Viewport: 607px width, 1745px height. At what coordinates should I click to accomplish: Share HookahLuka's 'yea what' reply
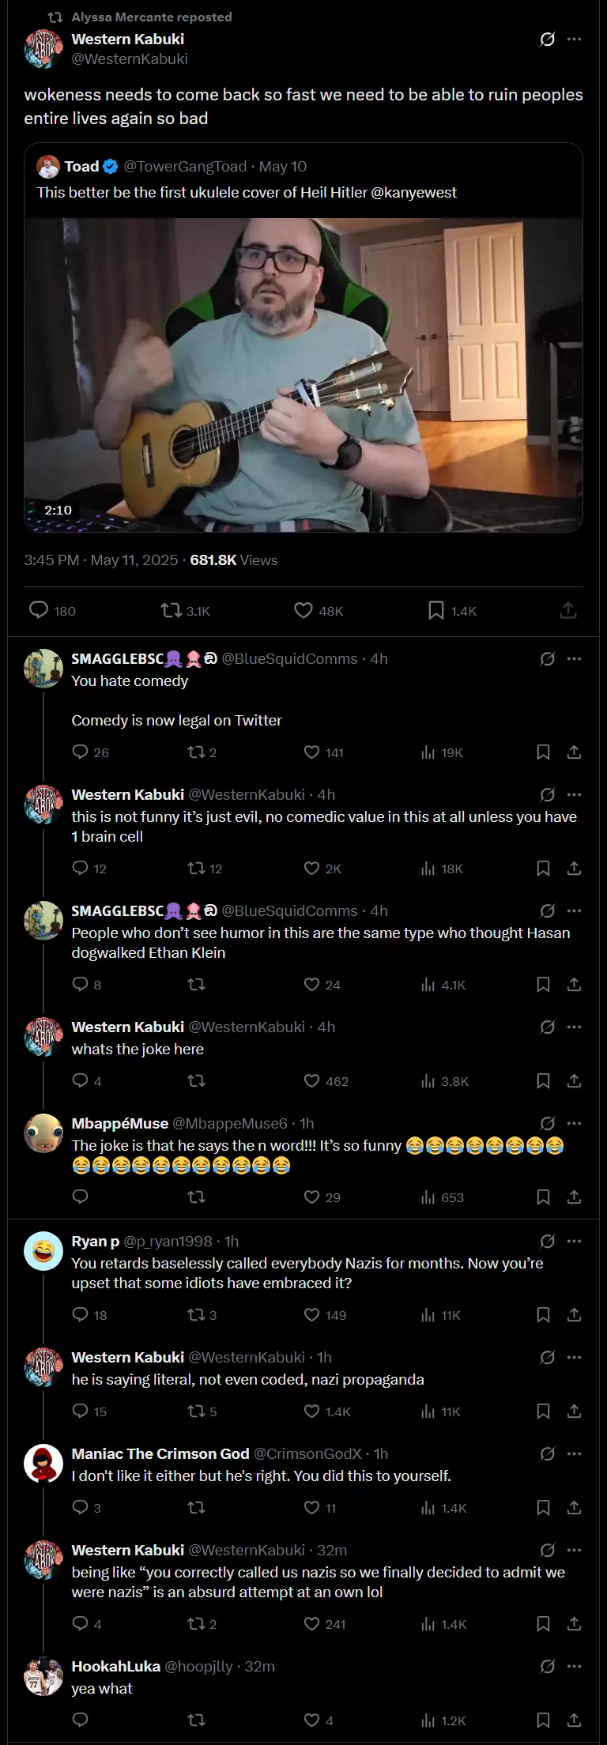[575, 1720]
